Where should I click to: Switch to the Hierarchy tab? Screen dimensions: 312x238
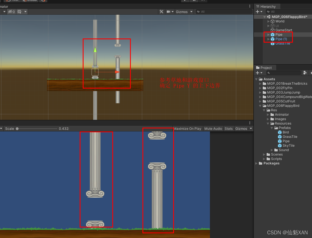(x=266, y=7)
